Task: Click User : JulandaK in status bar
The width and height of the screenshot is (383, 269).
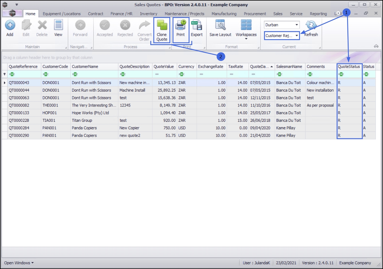Action: point(256,263)
